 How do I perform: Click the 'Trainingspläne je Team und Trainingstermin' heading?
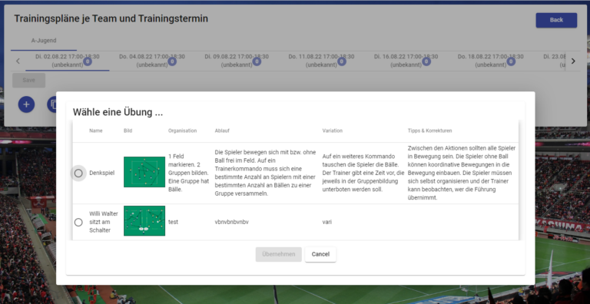111,18
